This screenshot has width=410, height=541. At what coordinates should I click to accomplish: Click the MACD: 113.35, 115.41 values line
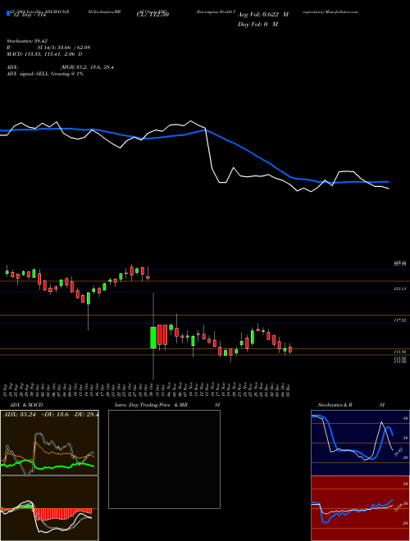click(x=44, y=54)
